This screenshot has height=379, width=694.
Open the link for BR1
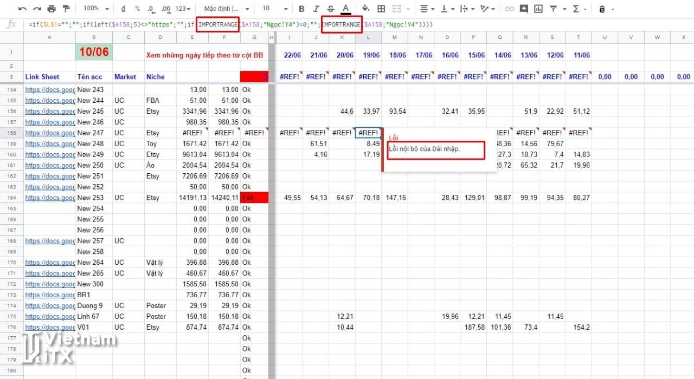pos(50,295)
